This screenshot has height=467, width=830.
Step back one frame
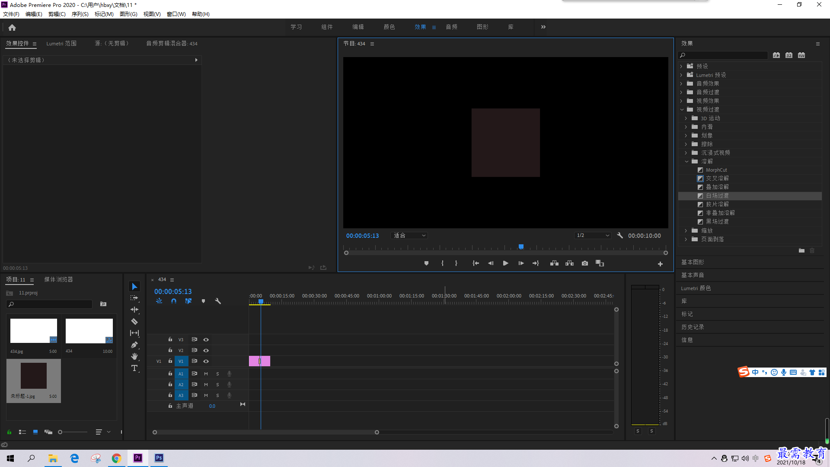click(x=491, y=263)
